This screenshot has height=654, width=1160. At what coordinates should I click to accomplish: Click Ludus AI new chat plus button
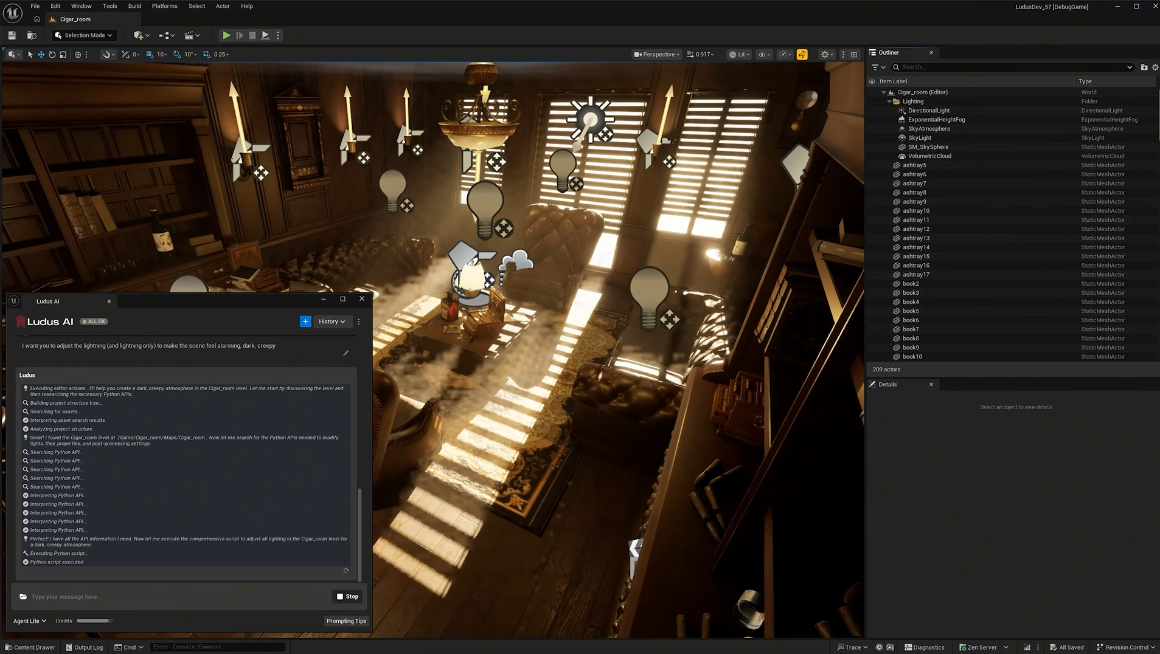coord(305,322)
